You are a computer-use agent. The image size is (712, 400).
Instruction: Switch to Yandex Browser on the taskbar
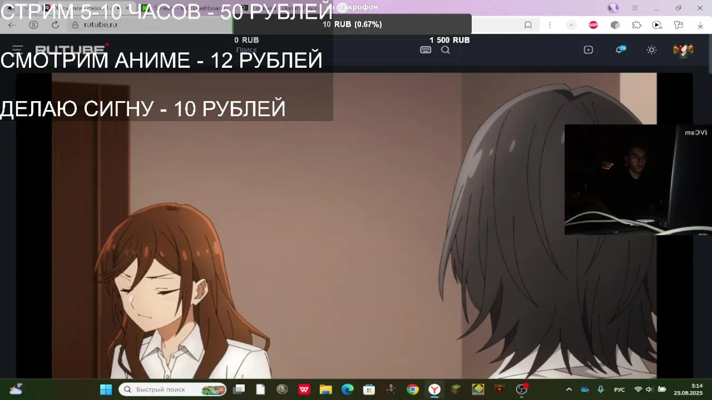434,389
